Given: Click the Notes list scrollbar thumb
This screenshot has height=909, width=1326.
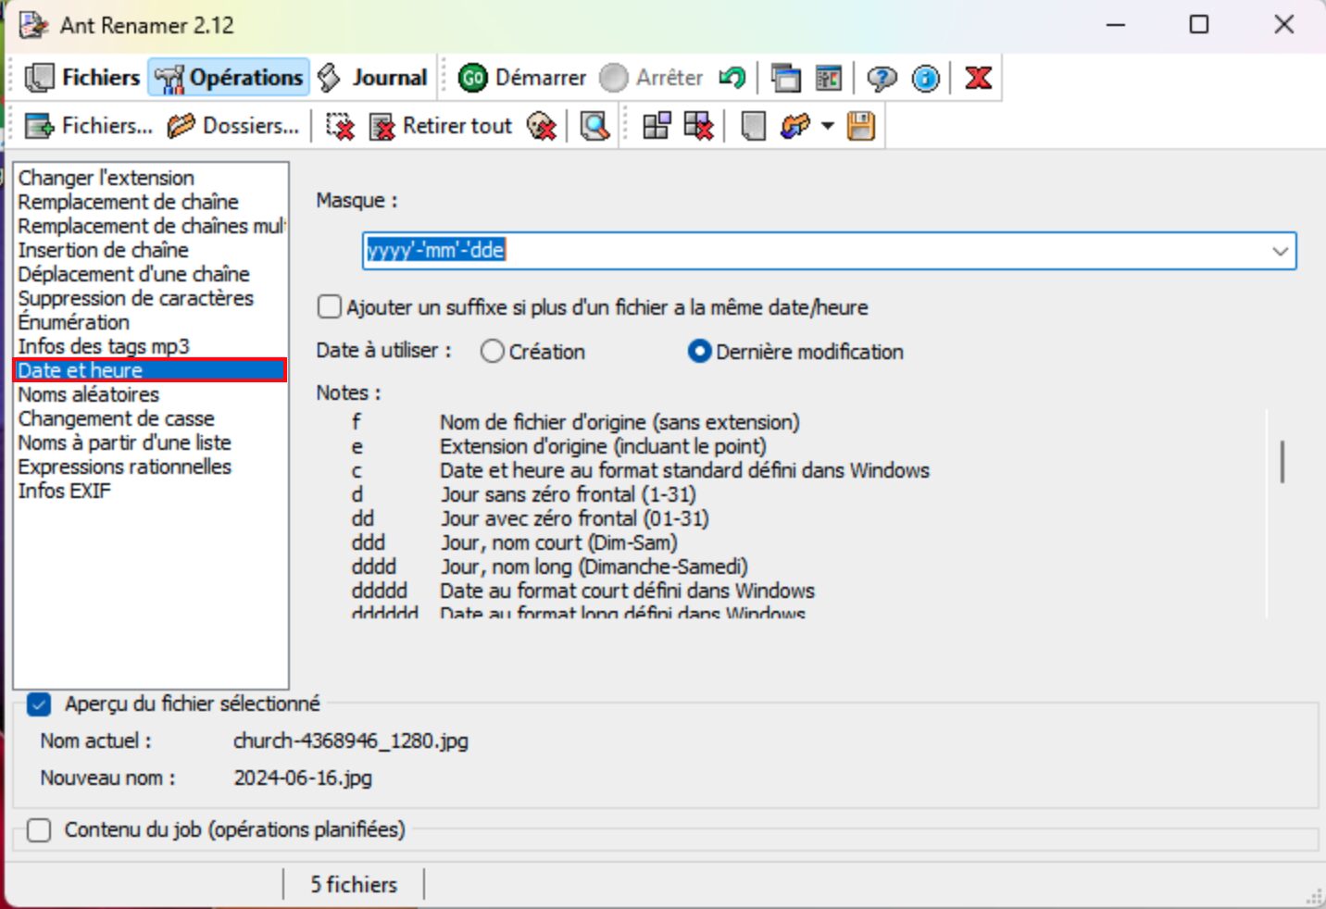Looking at the screenshot, I should click(1282, 462).
